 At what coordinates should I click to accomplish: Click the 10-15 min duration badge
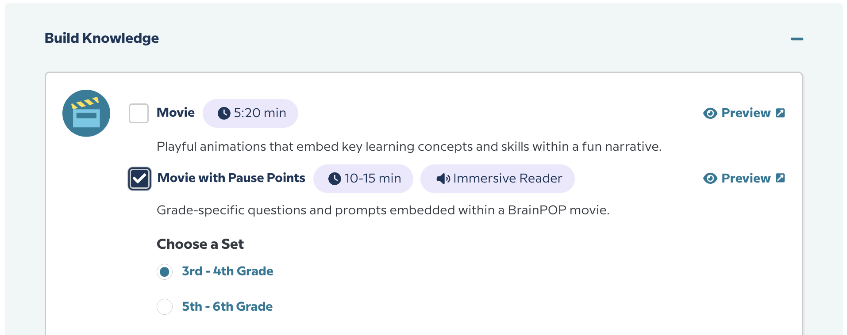(363, 179)
